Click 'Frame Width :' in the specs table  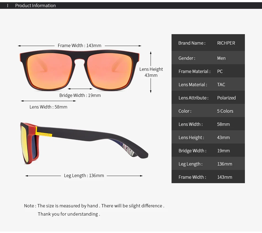tap(192, 177)
